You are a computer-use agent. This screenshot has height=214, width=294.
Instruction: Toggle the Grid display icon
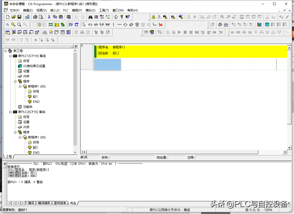tap(33, 25)
